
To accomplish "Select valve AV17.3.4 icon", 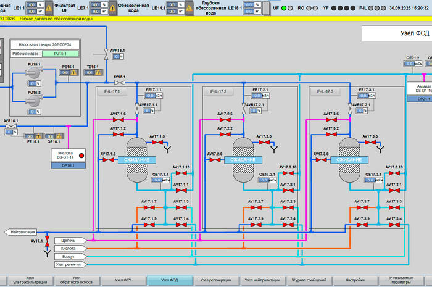I will tap(394, 225).
